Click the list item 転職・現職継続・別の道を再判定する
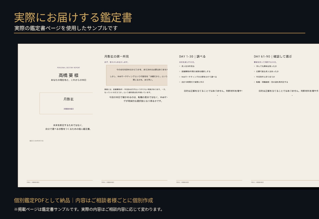 (x=272, y=82)
